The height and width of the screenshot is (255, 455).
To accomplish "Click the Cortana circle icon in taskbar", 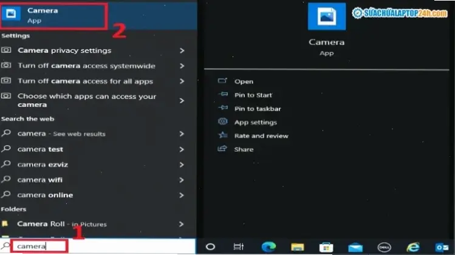I will (x=211, y=246).
